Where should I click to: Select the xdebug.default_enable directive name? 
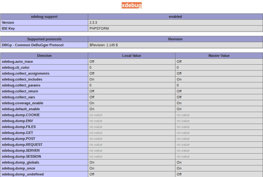click(21, 109)
